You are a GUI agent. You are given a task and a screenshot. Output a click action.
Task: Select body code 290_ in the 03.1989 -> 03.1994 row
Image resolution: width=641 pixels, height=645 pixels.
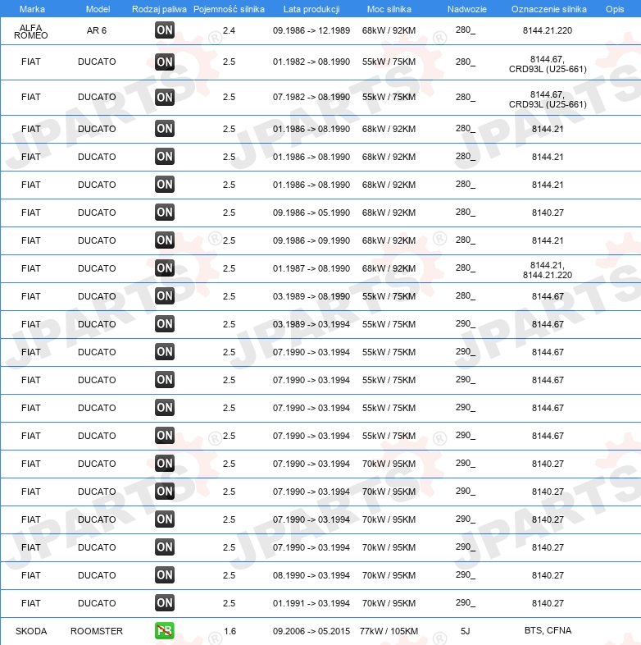tap(465, 324)
